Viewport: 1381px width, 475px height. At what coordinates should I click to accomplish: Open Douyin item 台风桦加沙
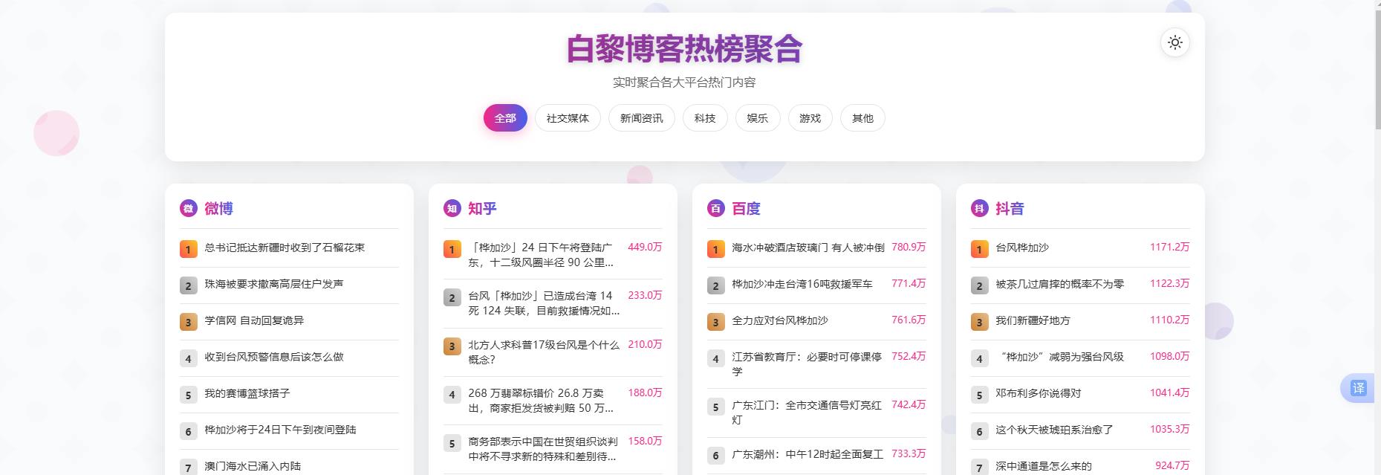coord(1022,248)
